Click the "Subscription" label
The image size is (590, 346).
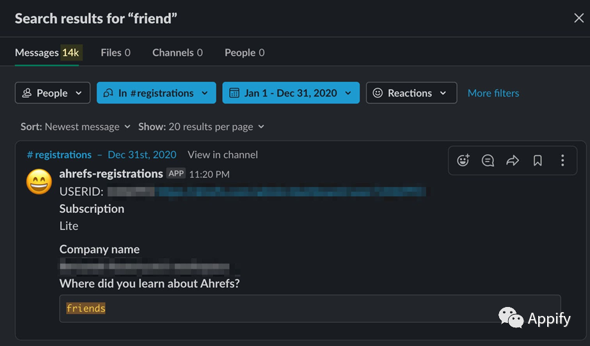point(92,208)
